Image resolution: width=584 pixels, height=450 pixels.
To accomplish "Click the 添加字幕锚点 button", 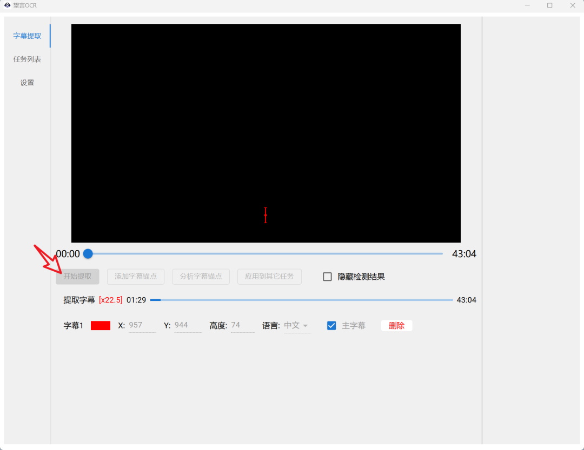I will [x=136, y=276].
